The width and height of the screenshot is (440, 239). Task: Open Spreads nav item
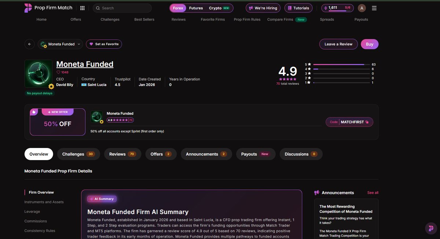[x=327, y=19]
